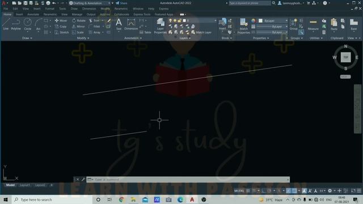The image size is (363, 204).
Task: Select the Circle tool
Action: tap(28, 24)
